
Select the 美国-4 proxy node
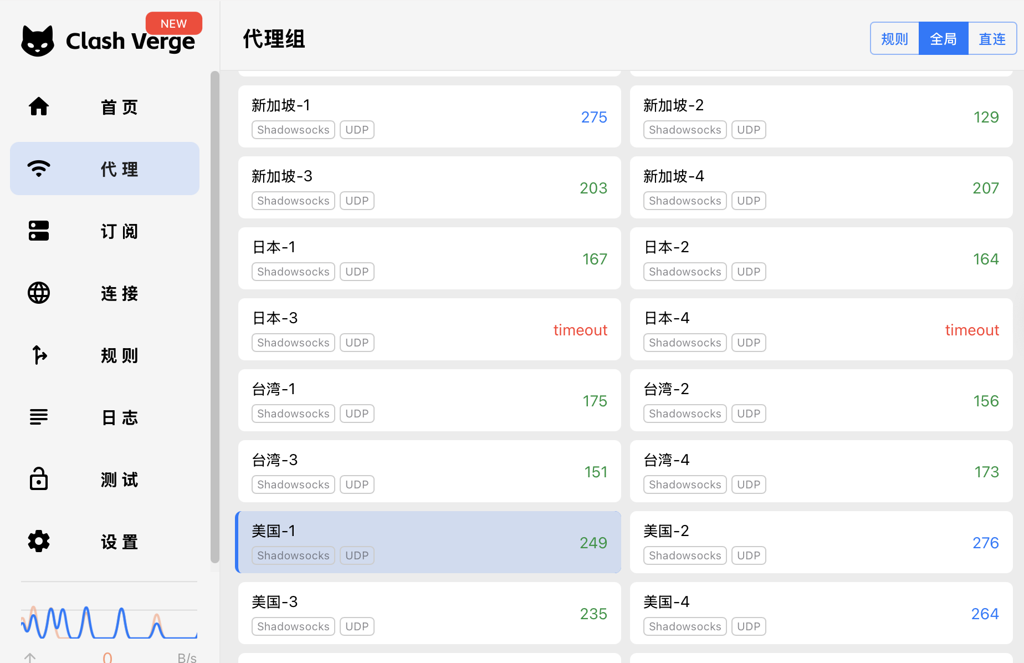click(x=821, y=613)
